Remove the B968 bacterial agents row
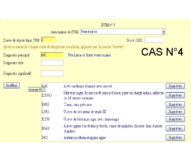This screenshot has height=143, width=191. click(x=175, y=128)
